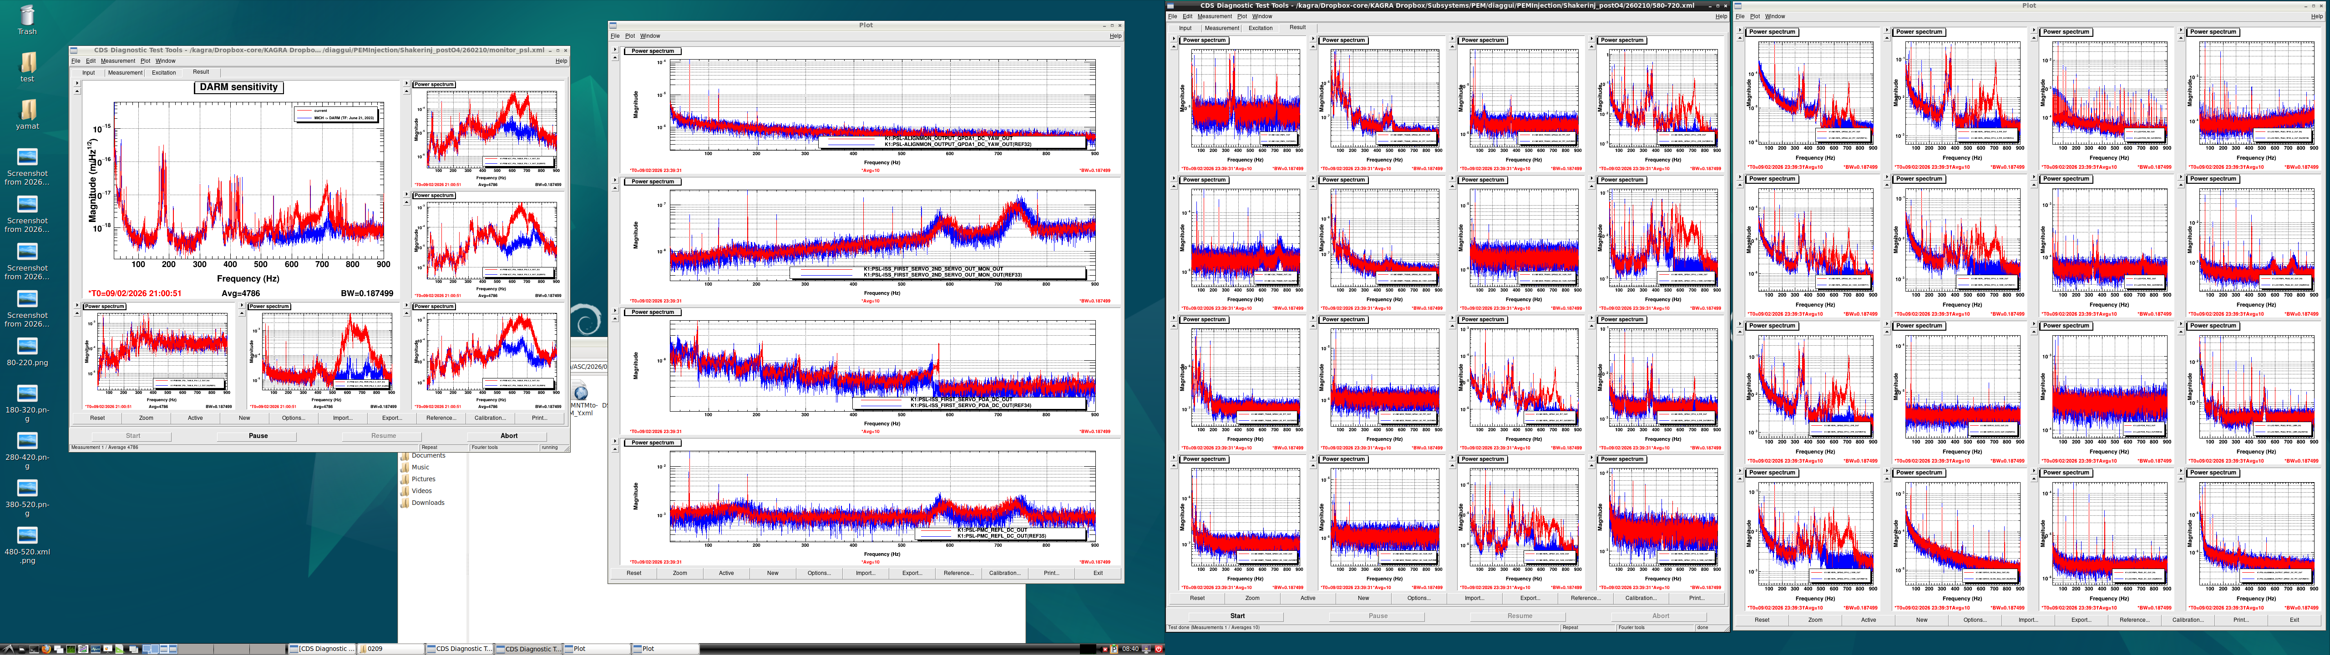The height and width of the screenshot is (655, 2330).
Task: Open the 480-520.xml.png desktop file
Action: click(27, 535)
